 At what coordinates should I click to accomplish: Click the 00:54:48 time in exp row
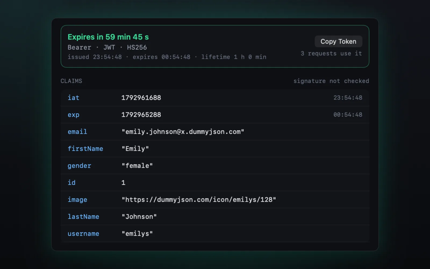(x=348, y=115)
